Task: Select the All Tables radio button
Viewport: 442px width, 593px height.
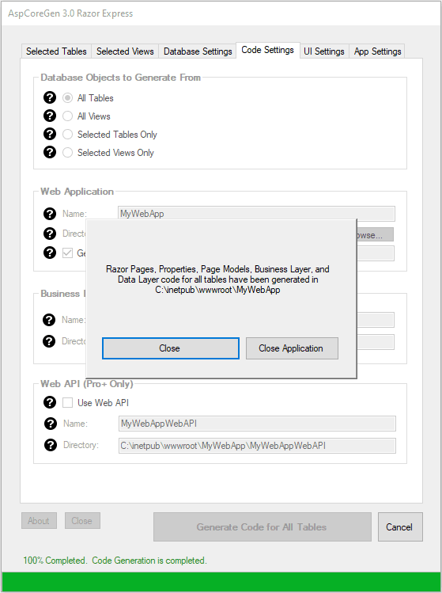Action: point(68,98)
